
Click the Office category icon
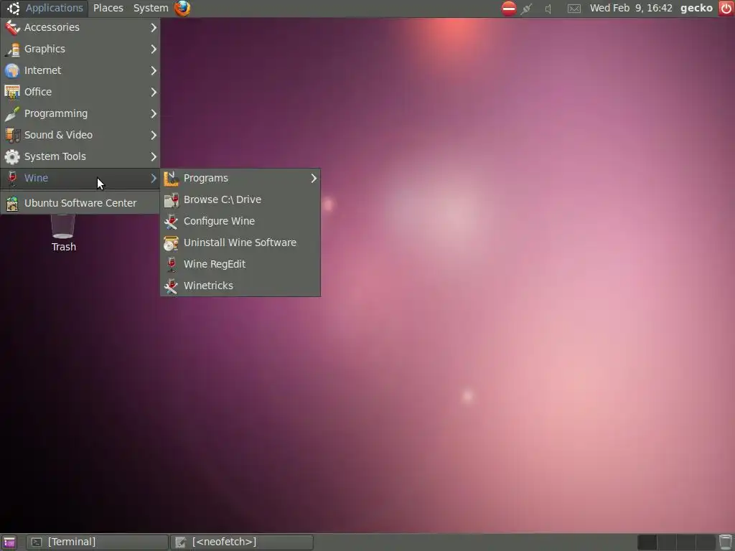[x=12, y=93]
